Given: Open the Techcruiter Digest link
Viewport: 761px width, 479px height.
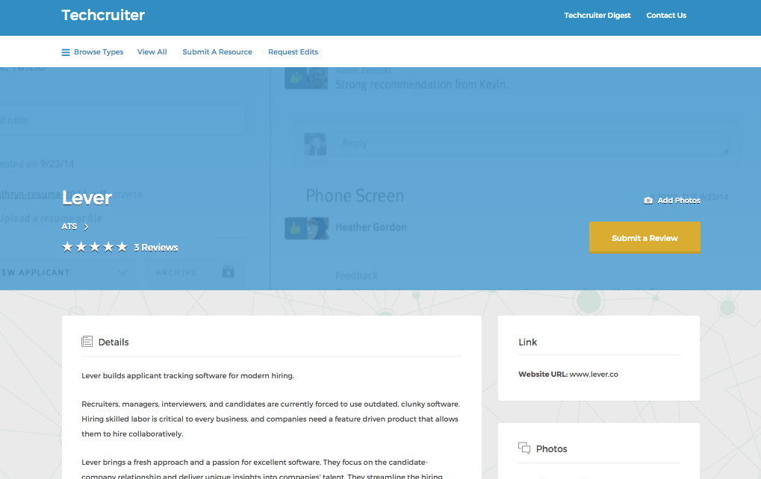Looking at the screenshot, I should (597, 16).
